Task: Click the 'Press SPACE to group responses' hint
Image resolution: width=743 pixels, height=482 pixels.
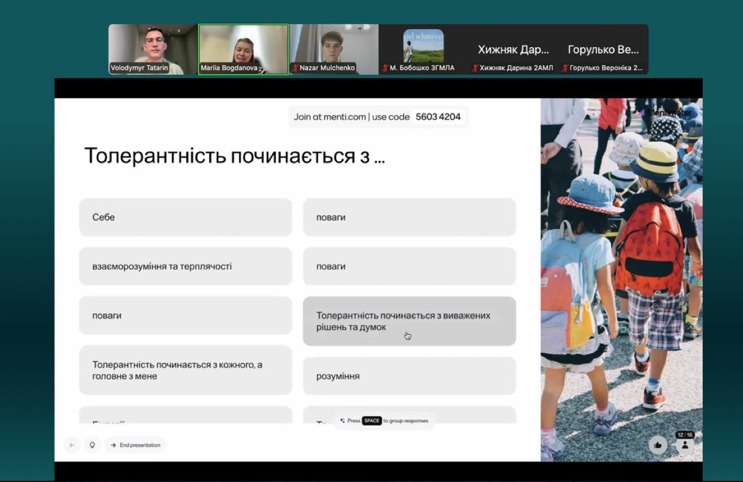Action: click(x=384, y=421)
